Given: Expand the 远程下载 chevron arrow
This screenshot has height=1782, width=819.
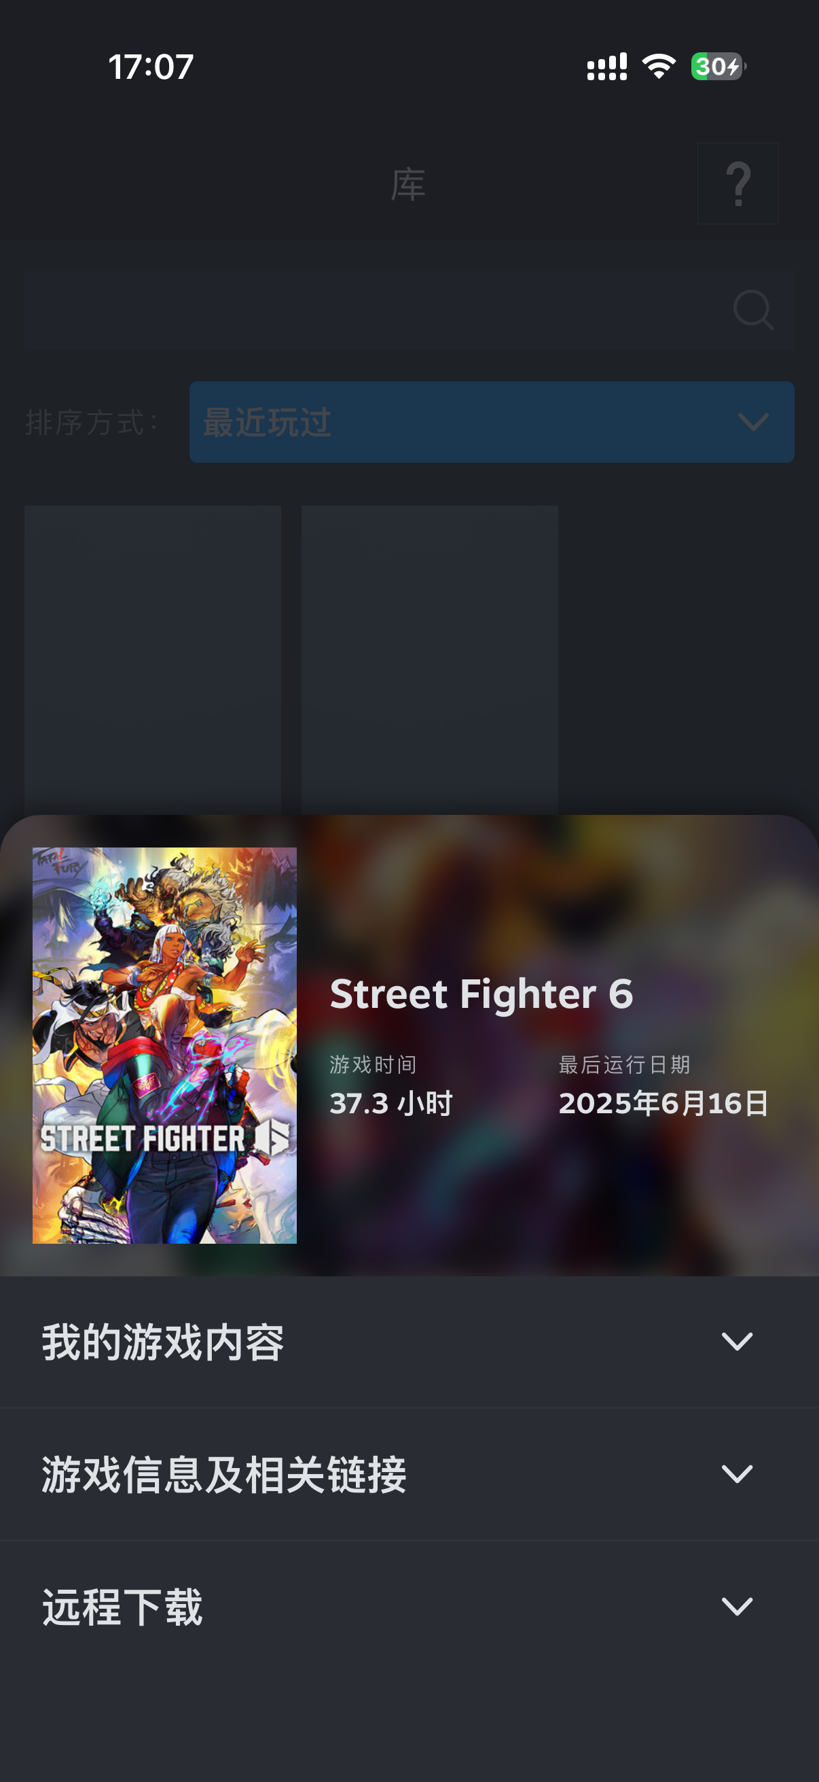Looking at the screenshot, I should point(737,1605).
